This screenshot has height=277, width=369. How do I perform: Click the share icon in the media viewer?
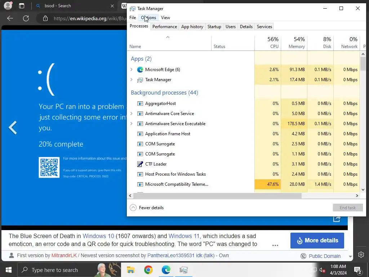point(337,219)
